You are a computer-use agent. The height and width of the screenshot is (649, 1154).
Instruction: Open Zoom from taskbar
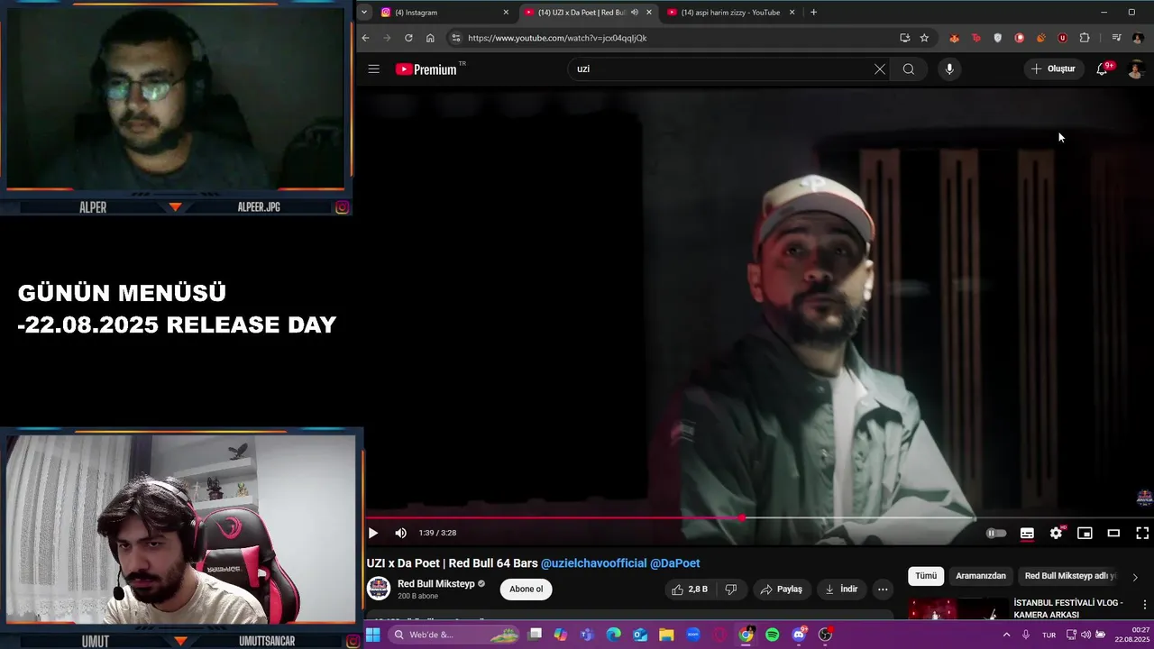click(693, 635)
